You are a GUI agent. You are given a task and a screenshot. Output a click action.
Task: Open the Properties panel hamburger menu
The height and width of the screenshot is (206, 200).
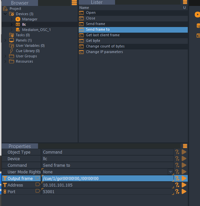185,146
